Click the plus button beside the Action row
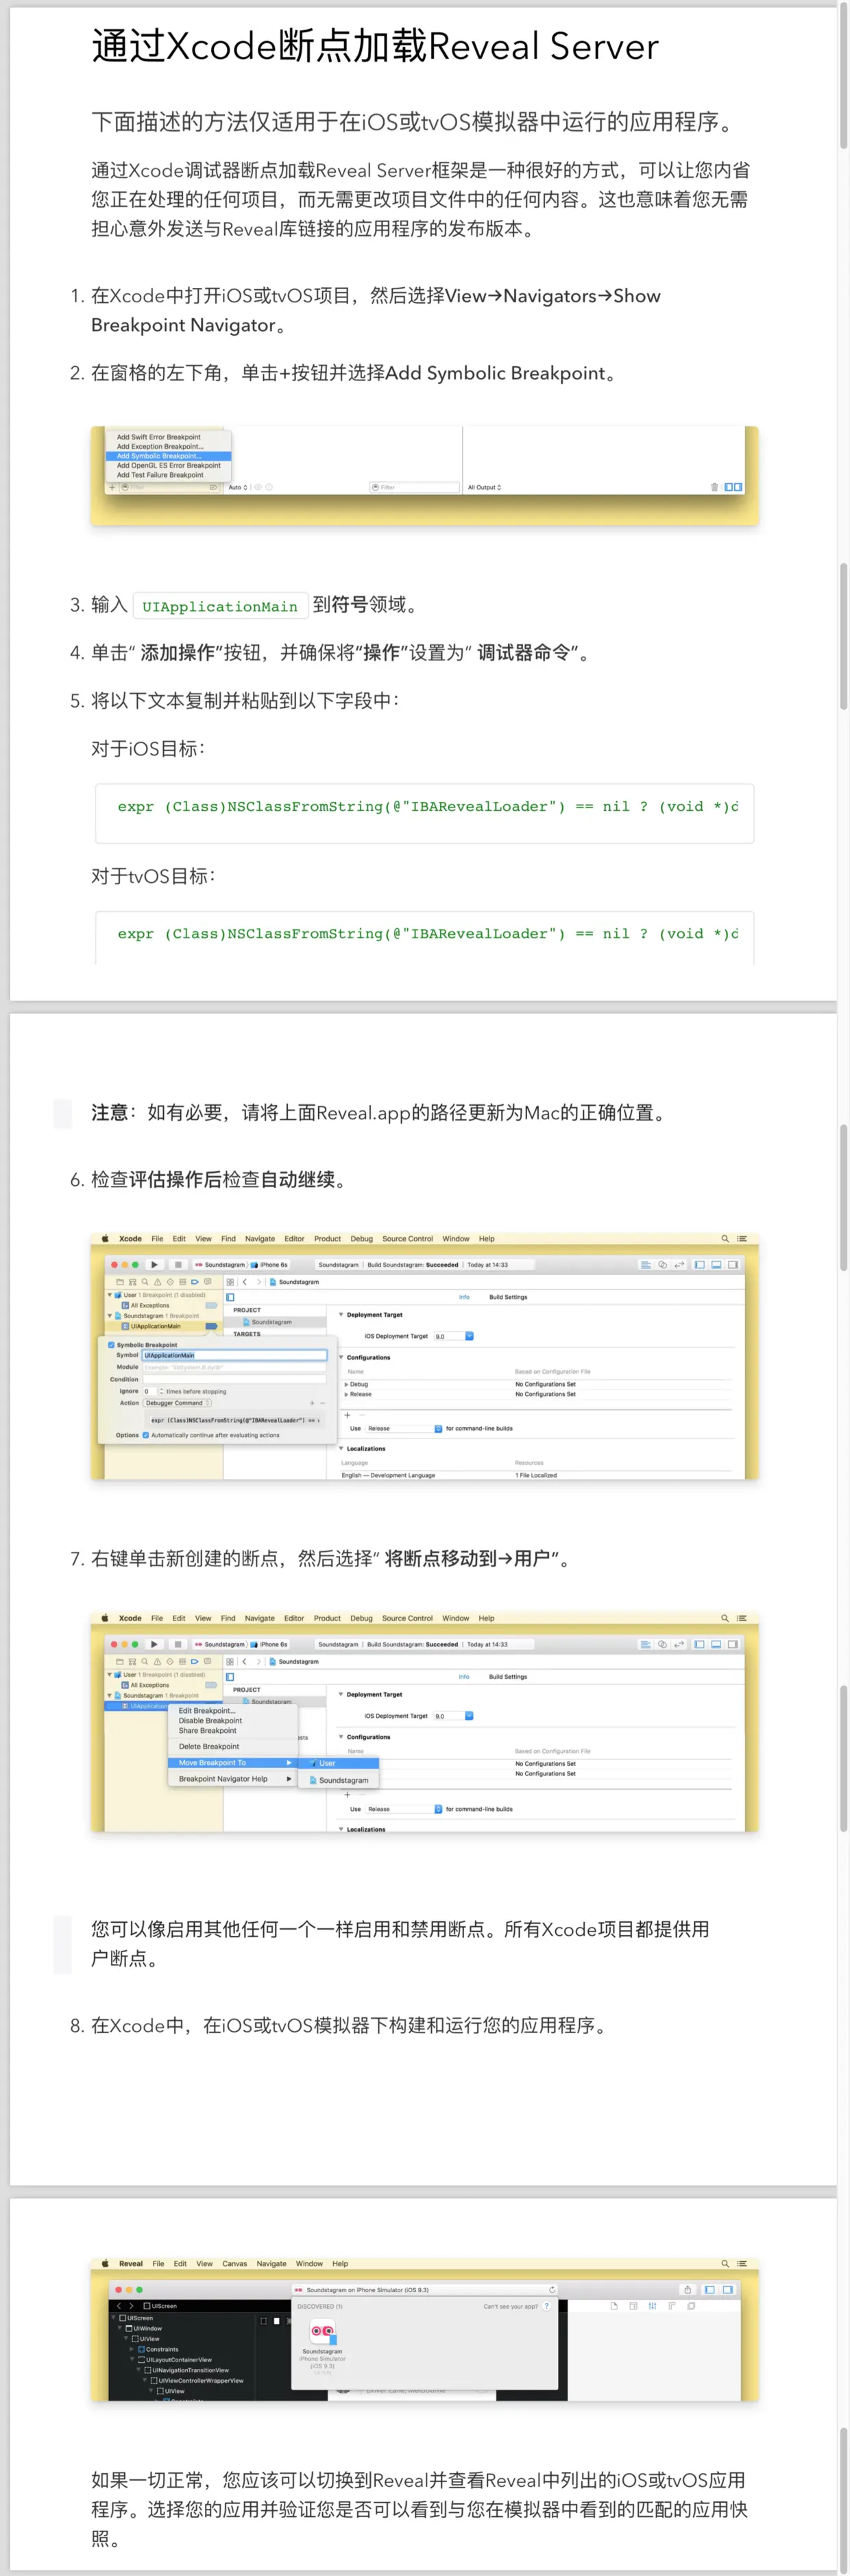Screen dimensions: 850x2576 click(x=312, y=1403)
